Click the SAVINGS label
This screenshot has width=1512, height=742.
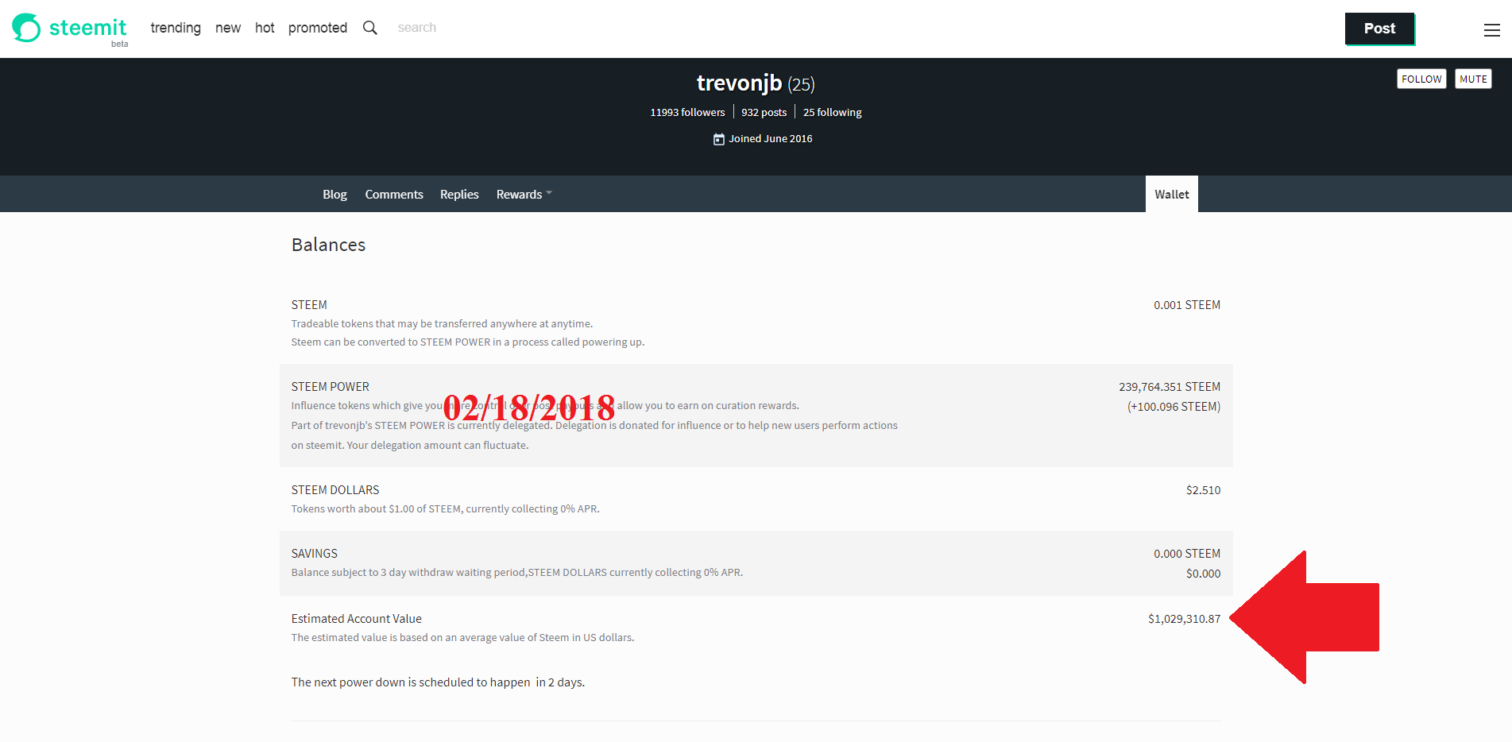pos(314,554)
